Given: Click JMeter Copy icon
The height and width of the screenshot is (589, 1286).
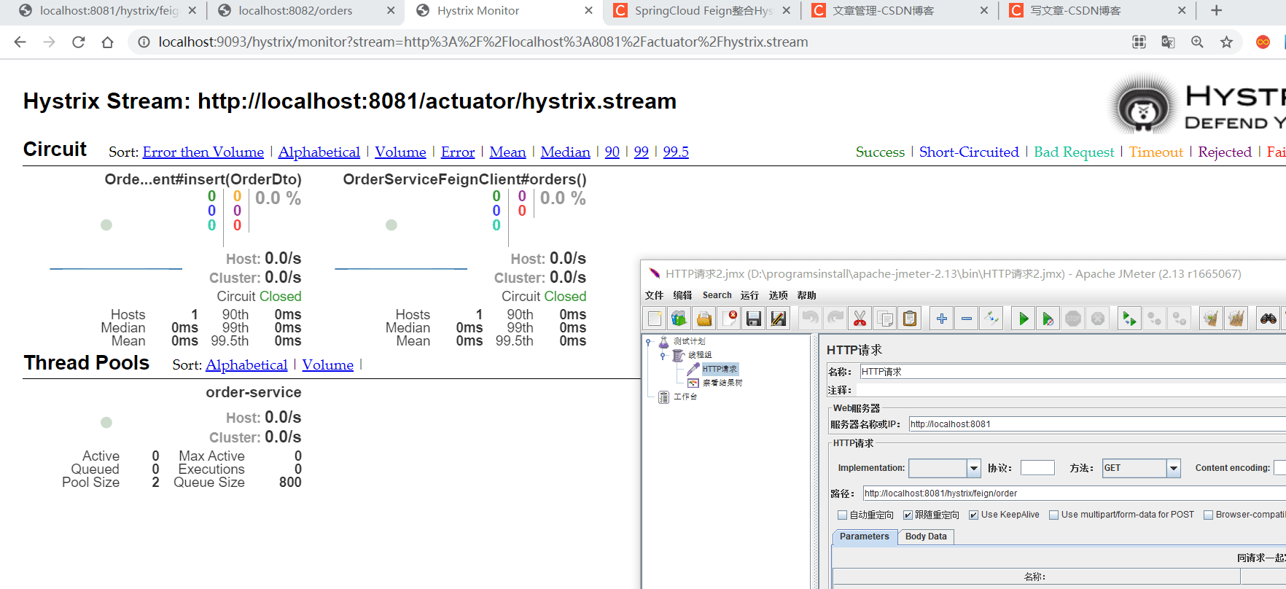Looking at the screenshot, I should [x=885, y=319].
